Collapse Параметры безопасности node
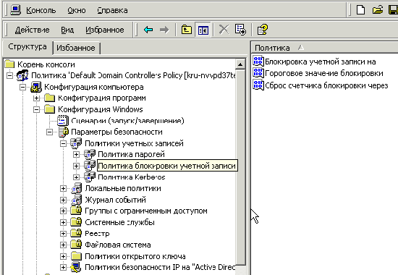 click(50, 132)
